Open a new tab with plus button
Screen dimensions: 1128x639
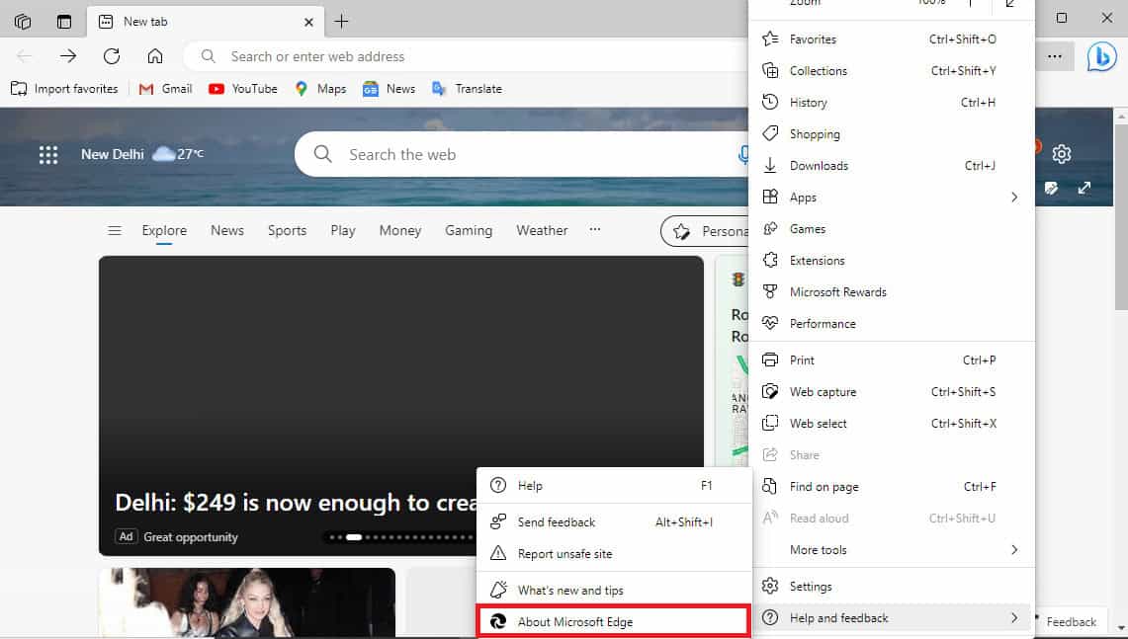tap(341, 22)
